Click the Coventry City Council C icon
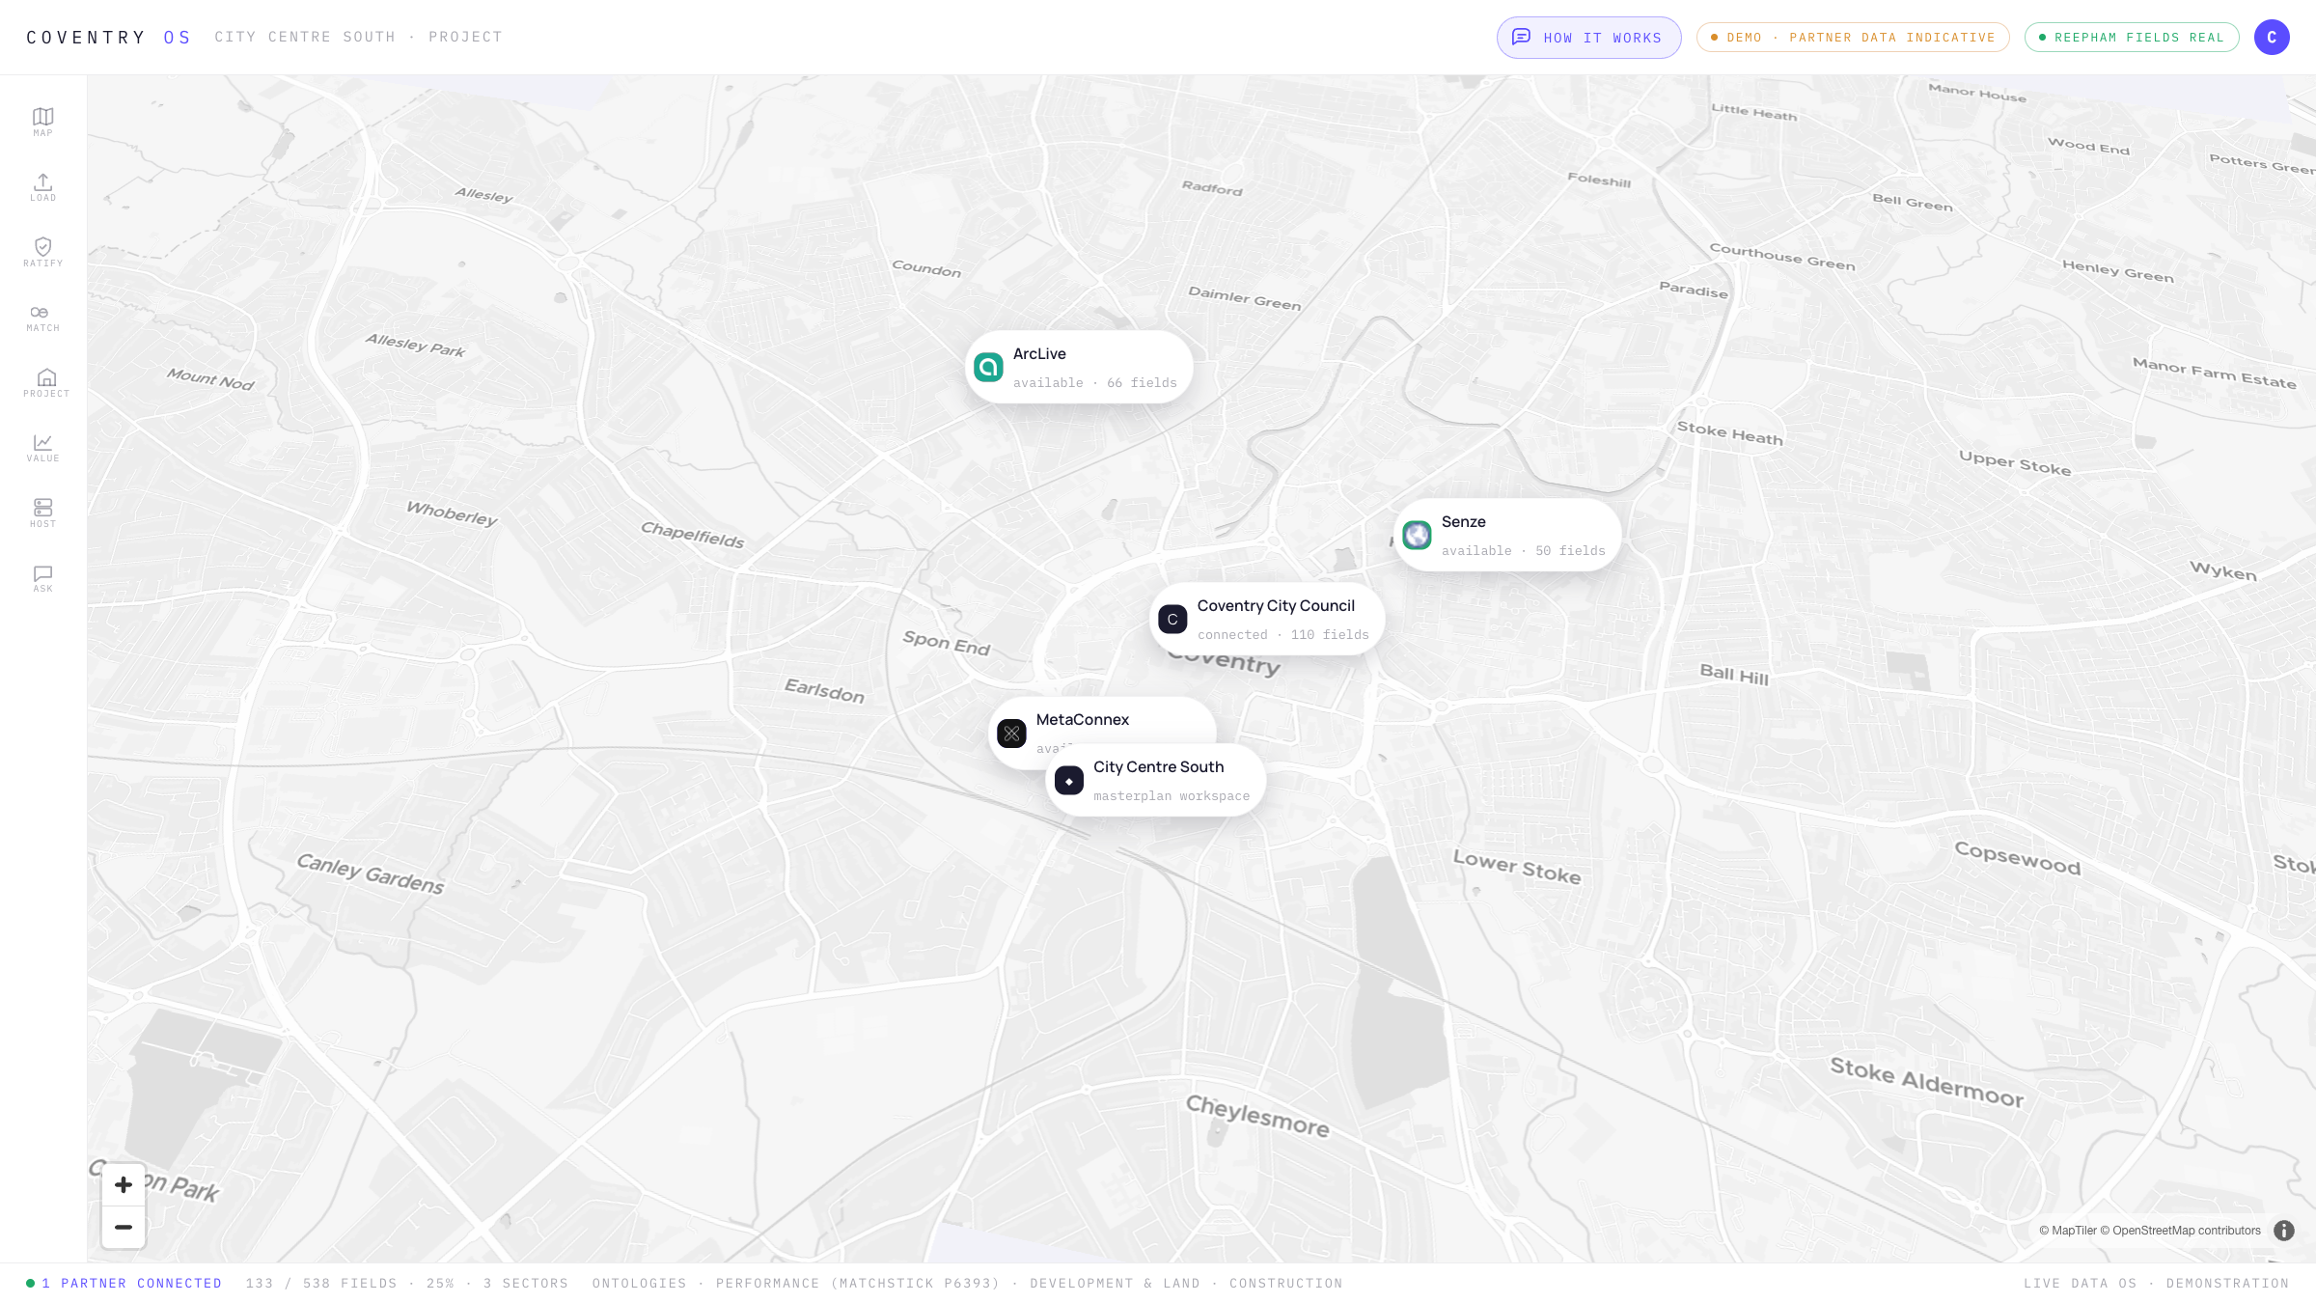The height and width of the screenshot is (1303, 2316). pyautogui.click(x=1172, y=620)
